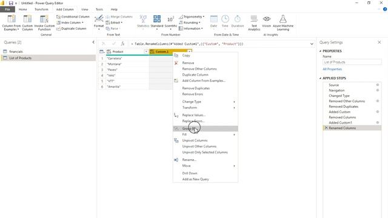Viewport: 388px width, 218px height.
Task: Open the Information dropdown
Action: pos(191,28)
